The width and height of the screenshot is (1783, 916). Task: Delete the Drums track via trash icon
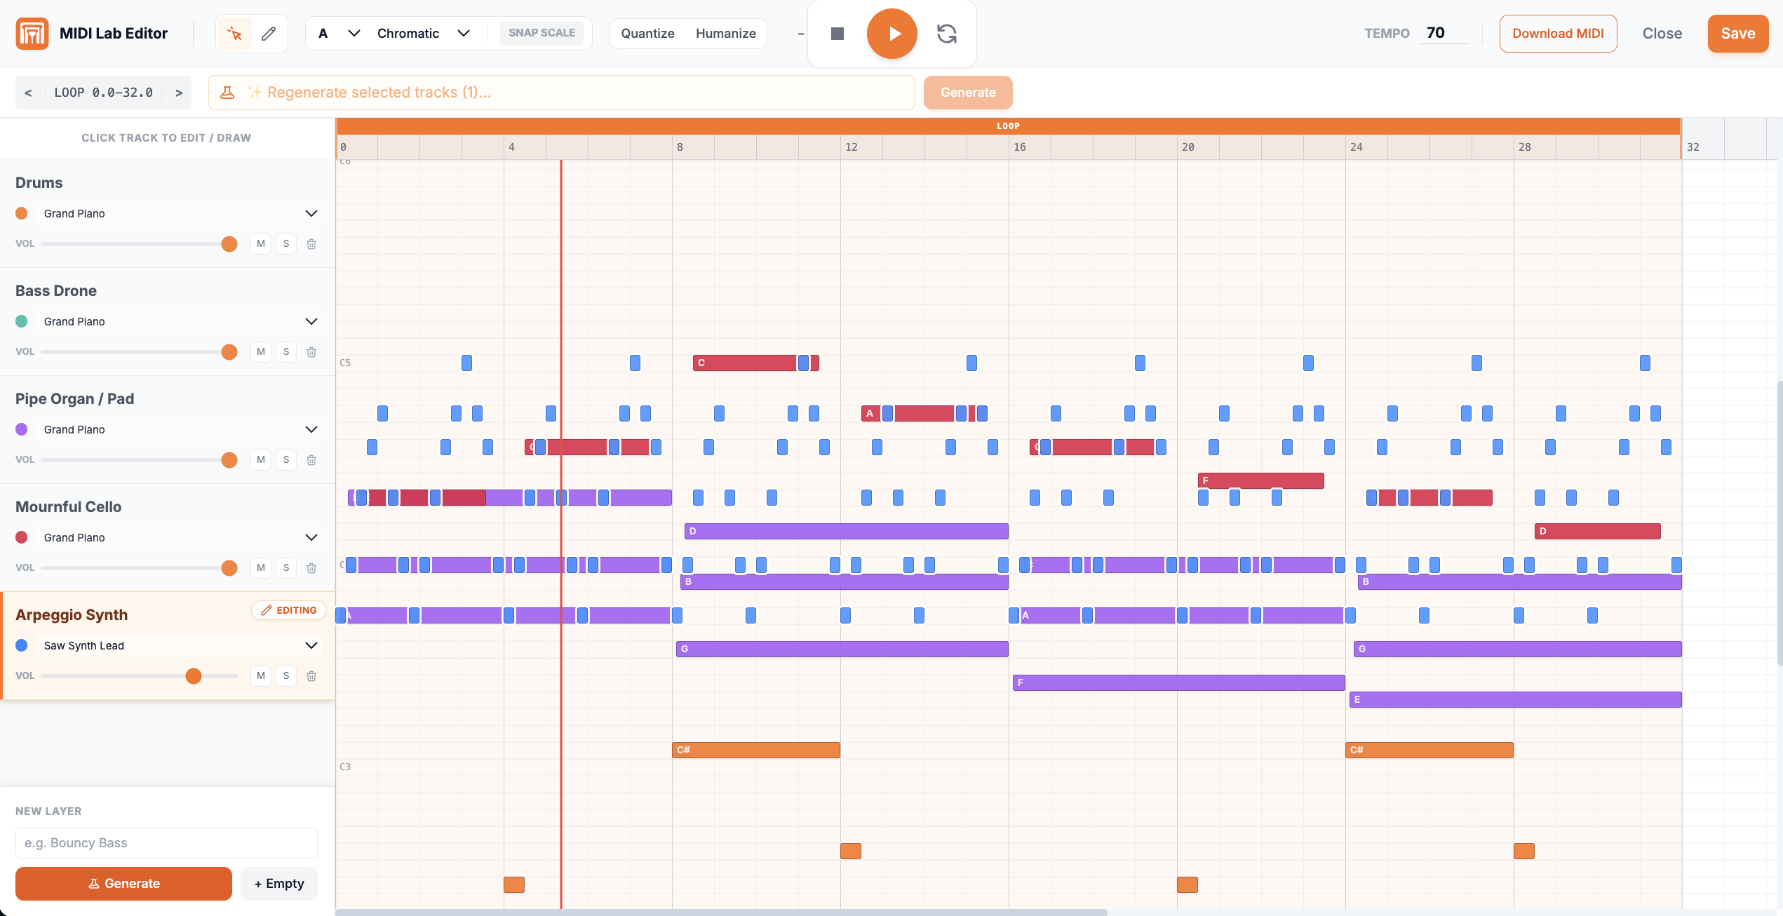(311, 243)
